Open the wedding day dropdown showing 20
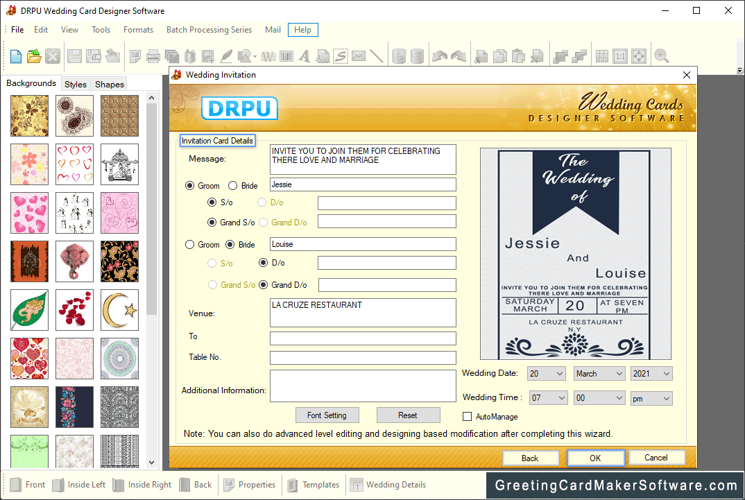This screenshot has height=500, width=745. 547,374
